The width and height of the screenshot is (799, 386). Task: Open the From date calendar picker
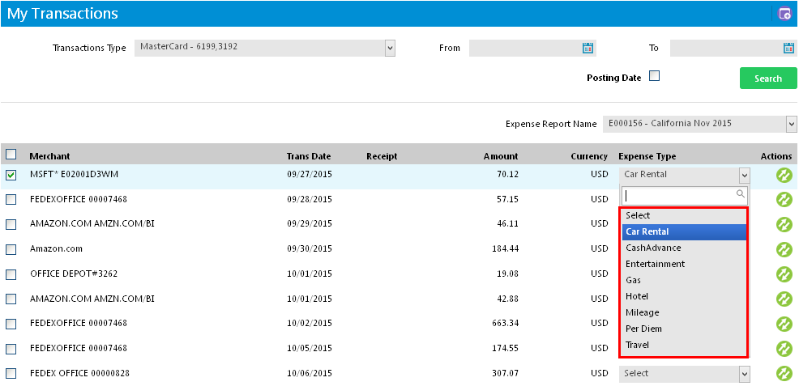coord(587,49)
